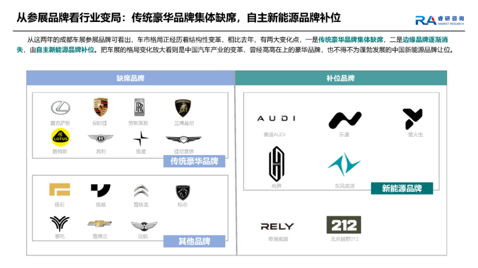Image resolution: width=478 pixels, height=268 pixels.
Task: Click the Rolls-Royce RR emblem
Action: (139, 107)
